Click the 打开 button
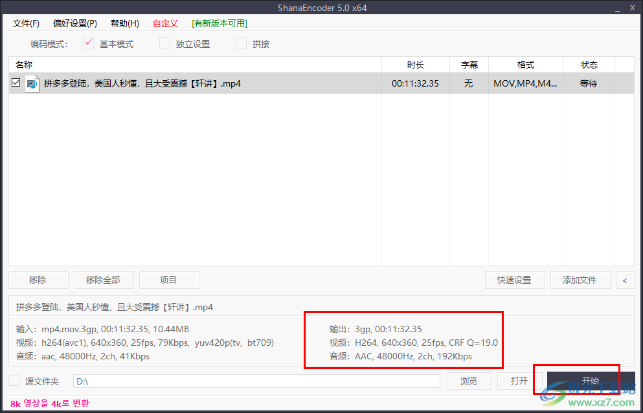Viewport: 643px width, 413px height. point(519,381)
